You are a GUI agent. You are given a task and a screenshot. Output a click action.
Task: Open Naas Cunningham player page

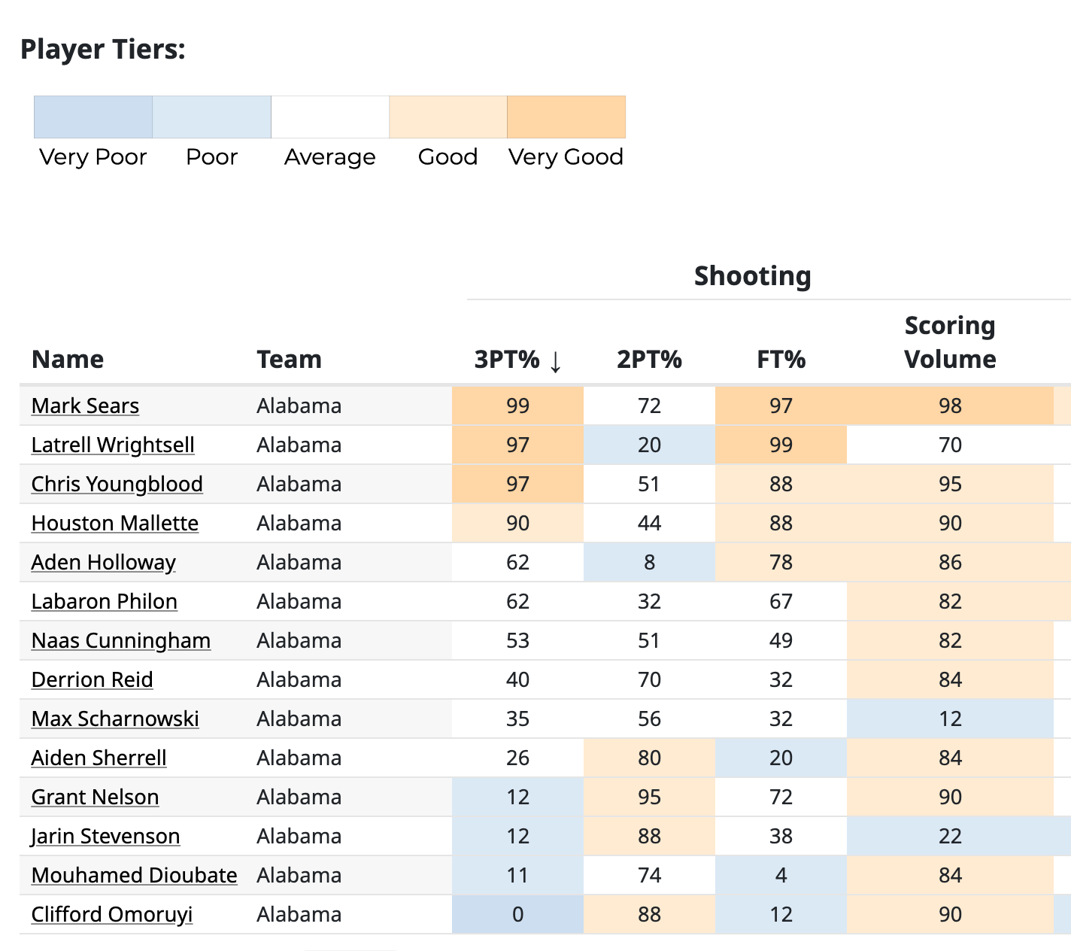(x=120, y=640)
